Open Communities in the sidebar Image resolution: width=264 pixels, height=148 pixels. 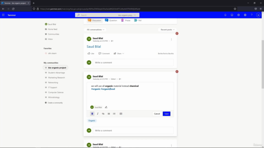coord(53,34)
